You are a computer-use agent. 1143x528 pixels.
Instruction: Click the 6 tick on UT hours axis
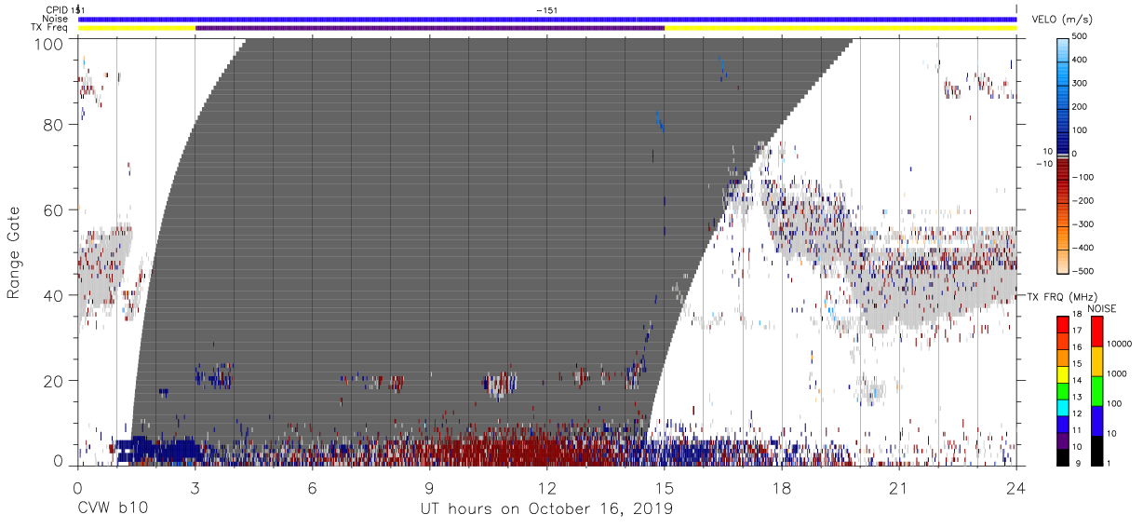[x=312, y=487]
